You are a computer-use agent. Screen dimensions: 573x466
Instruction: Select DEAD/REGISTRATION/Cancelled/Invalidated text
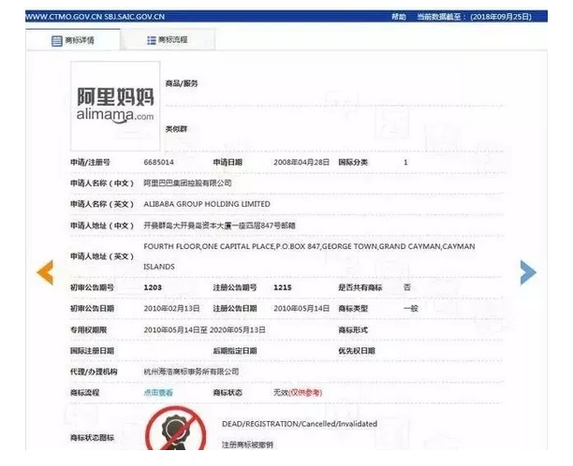tap(300, 424)
